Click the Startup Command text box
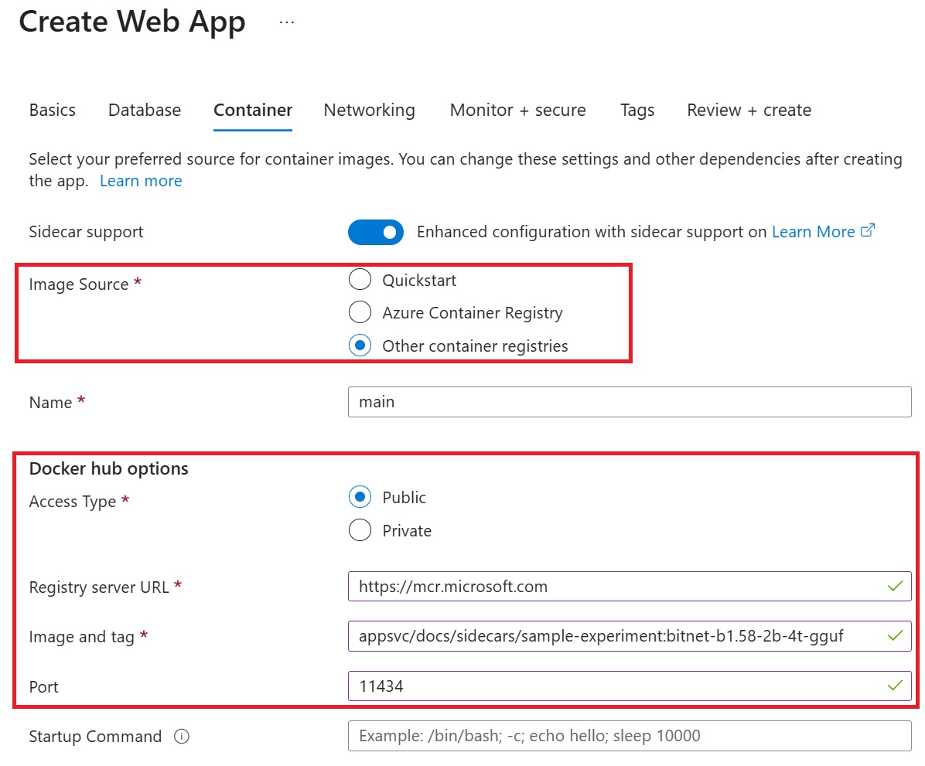Image resolution: width=925 pixels, height=766 pixels. click(x=629, y=736)
